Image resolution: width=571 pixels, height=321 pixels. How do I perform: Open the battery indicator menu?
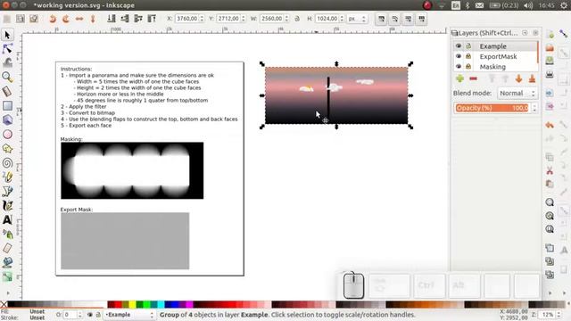pyautogui.click(x=504, y=5)
